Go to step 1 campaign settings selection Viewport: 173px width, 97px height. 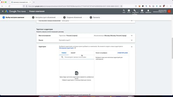coord(13,17)
